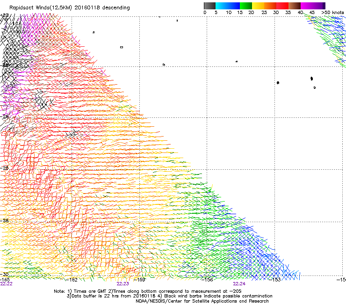Click the orange 25–30 knots legend swatch

(270, 6)
